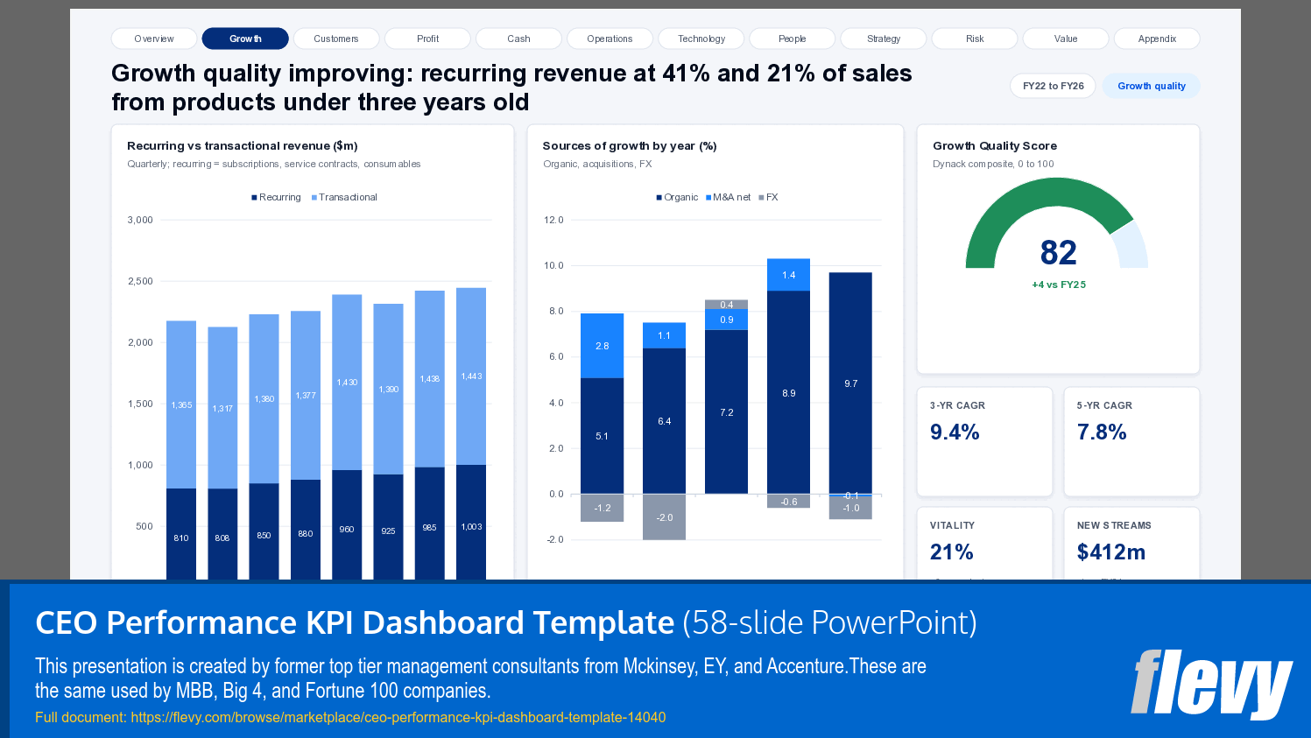Open the Operations tab

click(x=610, y=39)
